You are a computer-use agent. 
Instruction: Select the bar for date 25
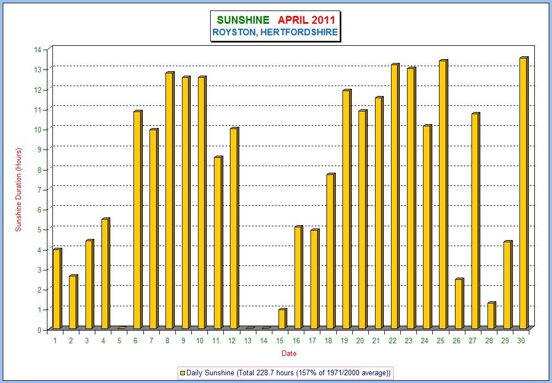[443, 194]
